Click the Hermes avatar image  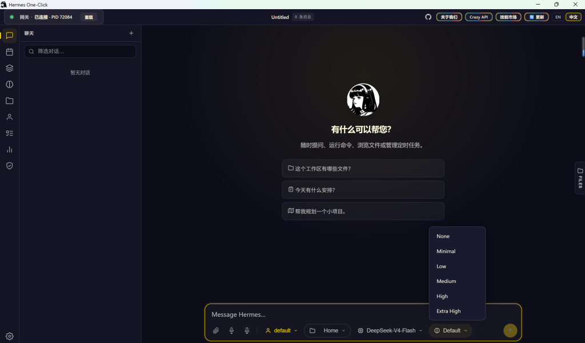pyautogui.click(x=363, y=99)
